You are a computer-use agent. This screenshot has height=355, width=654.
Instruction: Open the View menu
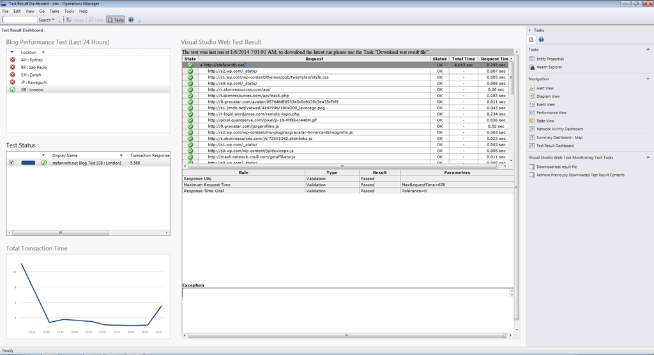click(29, 11)
